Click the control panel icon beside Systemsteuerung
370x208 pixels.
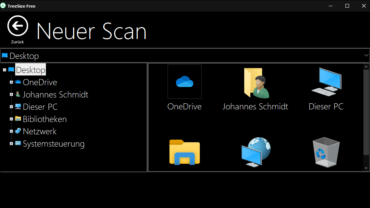[18, 143]
